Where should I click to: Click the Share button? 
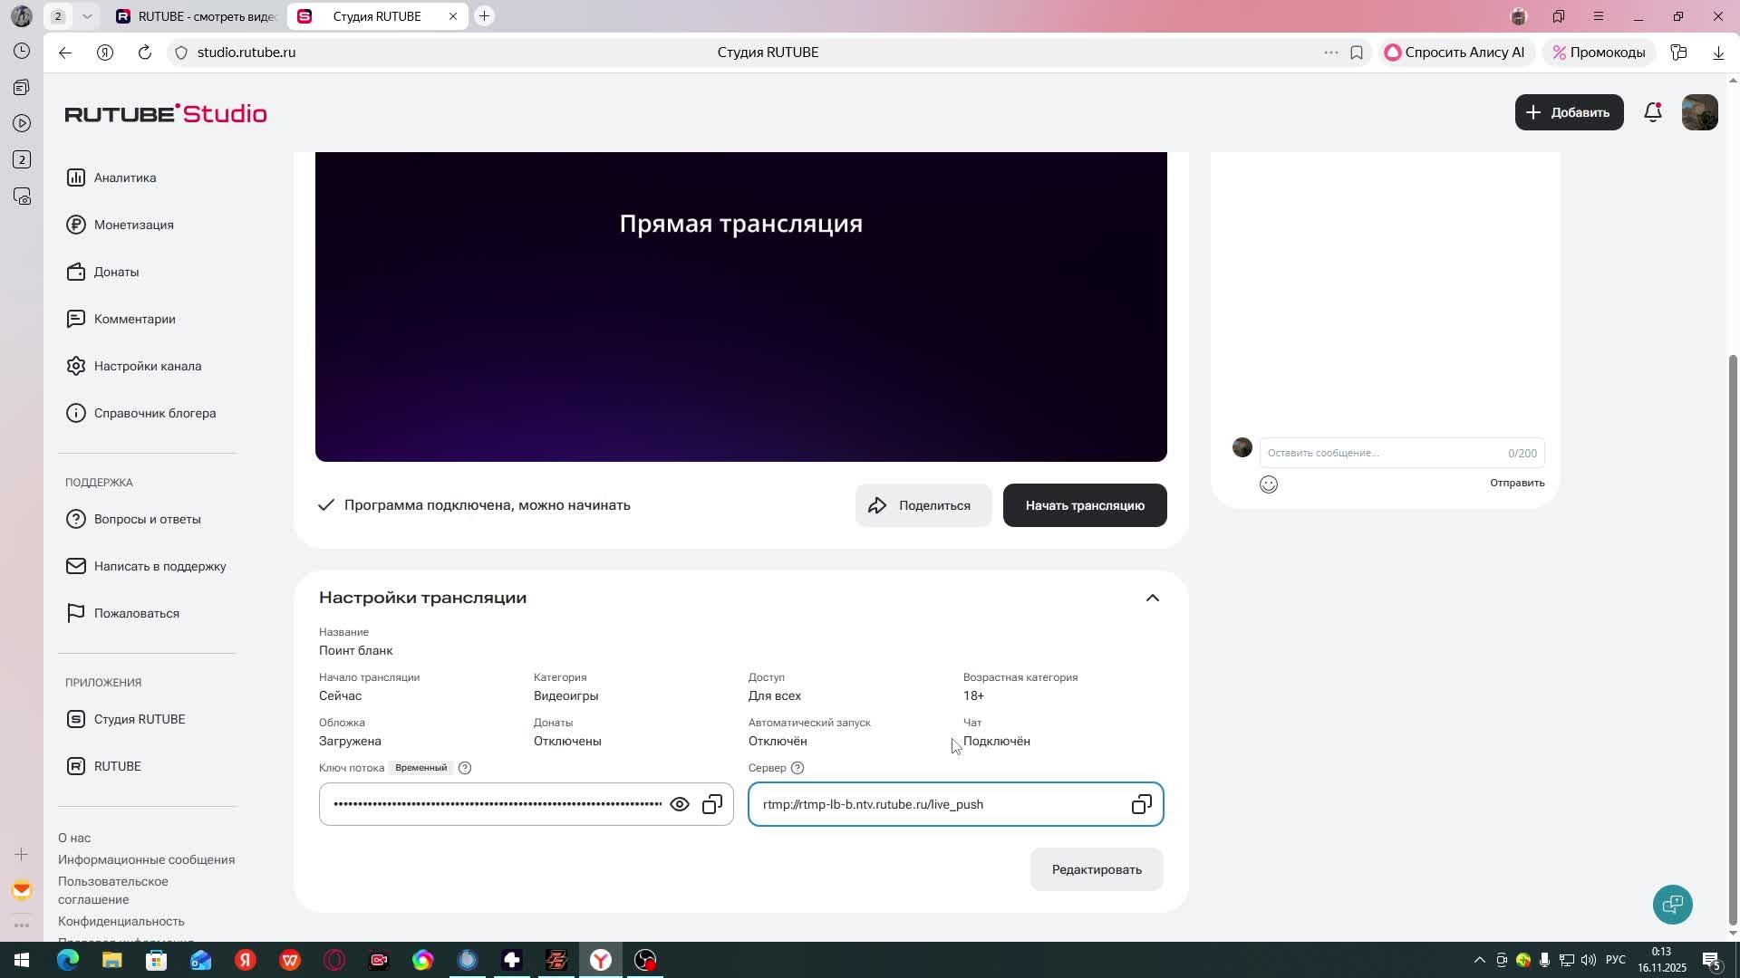click(923, 505)
